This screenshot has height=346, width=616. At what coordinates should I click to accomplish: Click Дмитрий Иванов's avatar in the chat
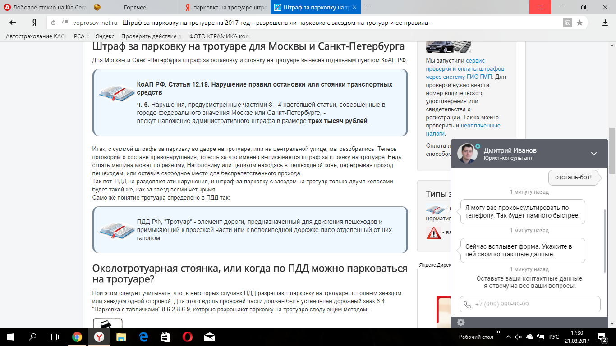coord(467,154)
